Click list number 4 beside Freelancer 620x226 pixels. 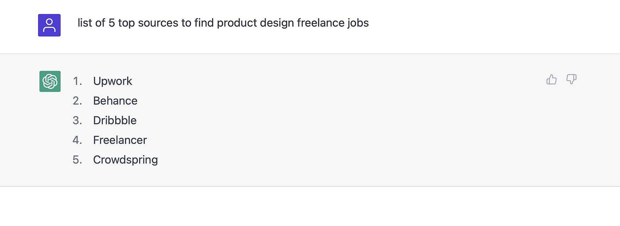(x=77, y=140)
